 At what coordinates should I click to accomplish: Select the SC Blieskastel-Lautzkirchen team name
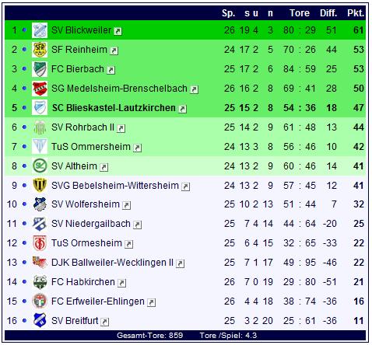point(114,108)
